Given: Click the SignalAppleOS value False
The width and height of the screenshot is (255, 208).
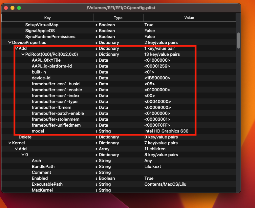Looking at the screenshot, I should tap(149, 31).
